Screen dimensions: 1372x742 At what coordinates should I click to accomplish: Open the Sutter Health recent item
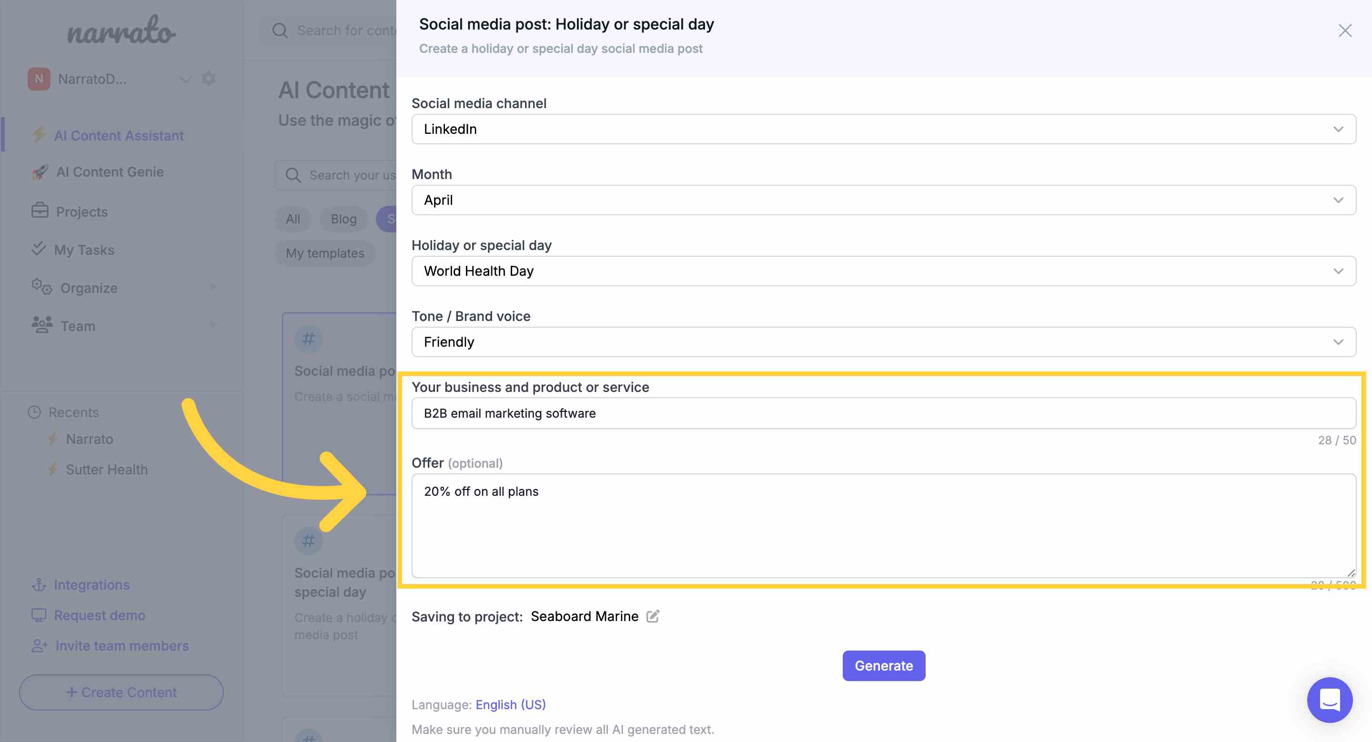(107, 470)
